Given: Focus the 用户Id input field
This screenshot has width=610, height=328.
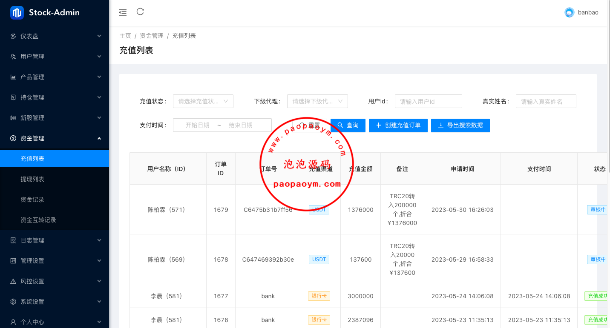Looking at the screenshot, I should pyautogui.click(x=428, y=101).
